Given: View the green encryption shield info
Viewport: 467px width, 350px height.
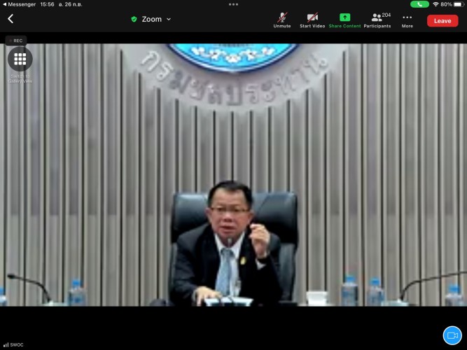Looking at the screenshot, I should 134,20.
